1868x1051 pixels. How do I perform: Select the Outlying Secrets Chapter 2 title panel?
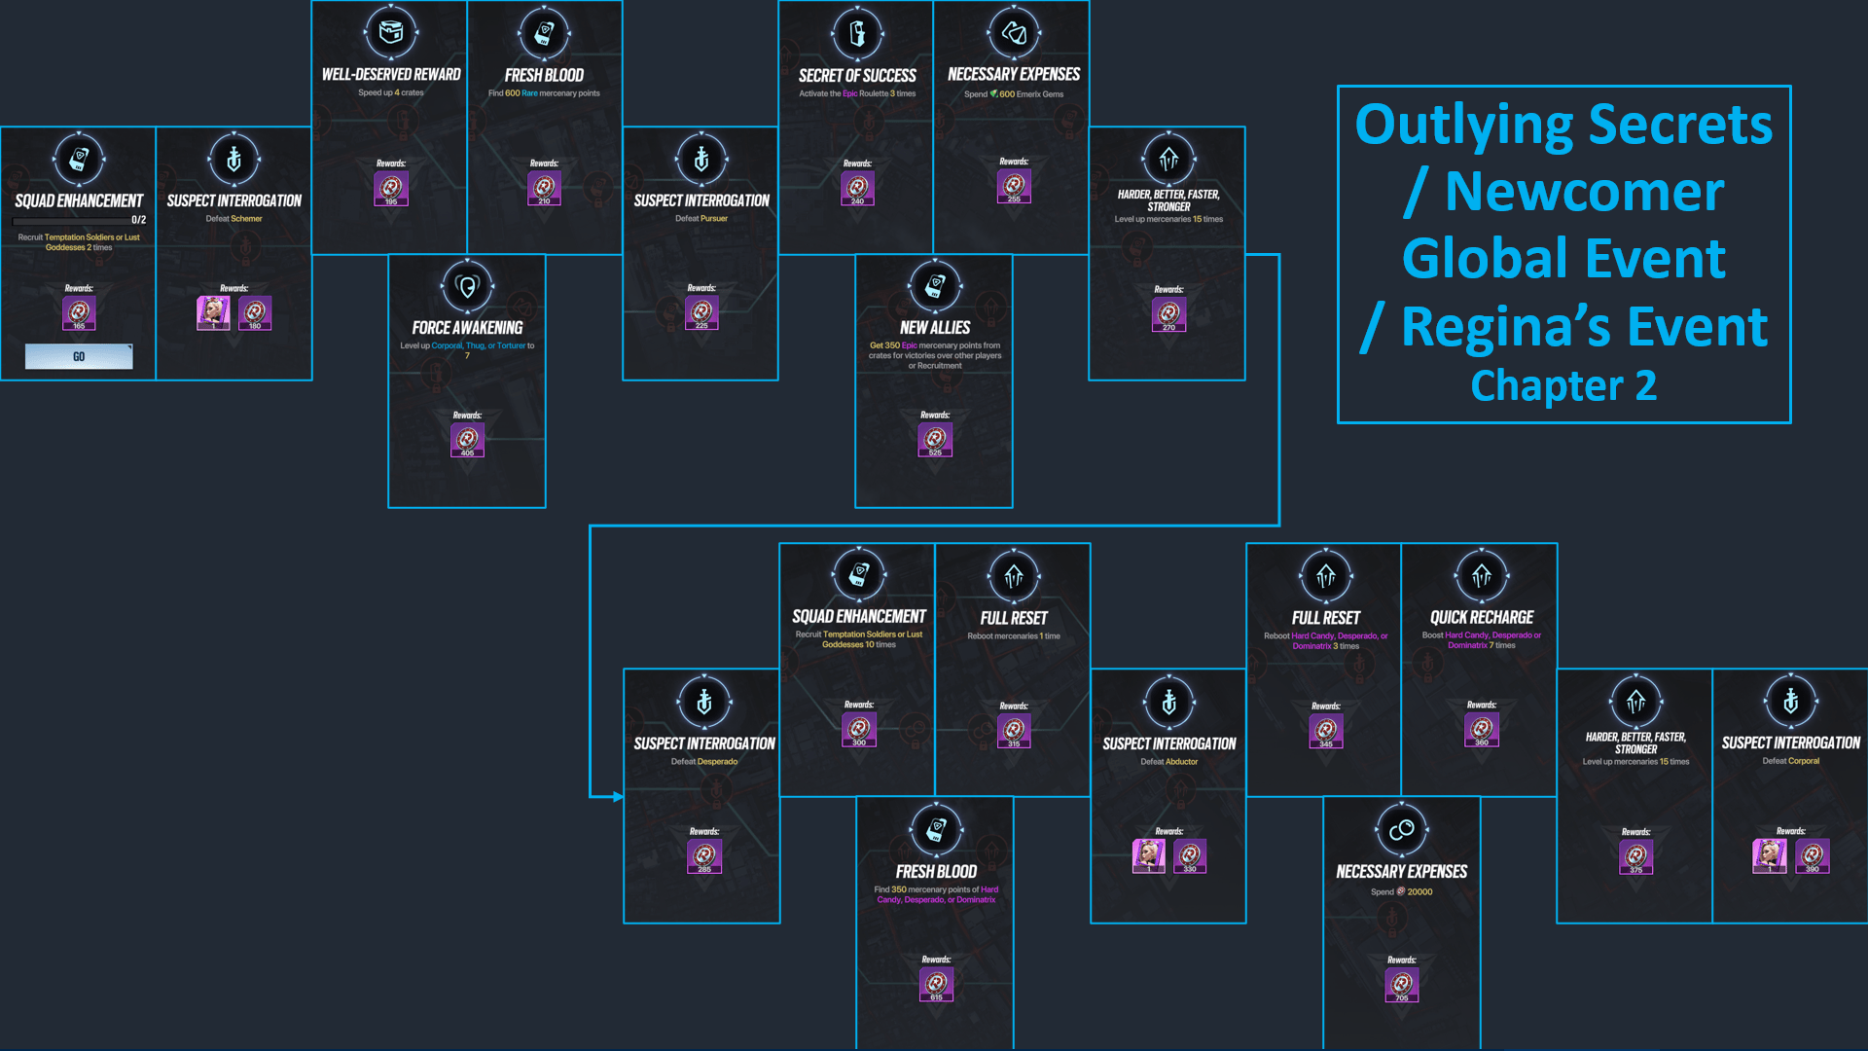click(x=1563, y=253)
